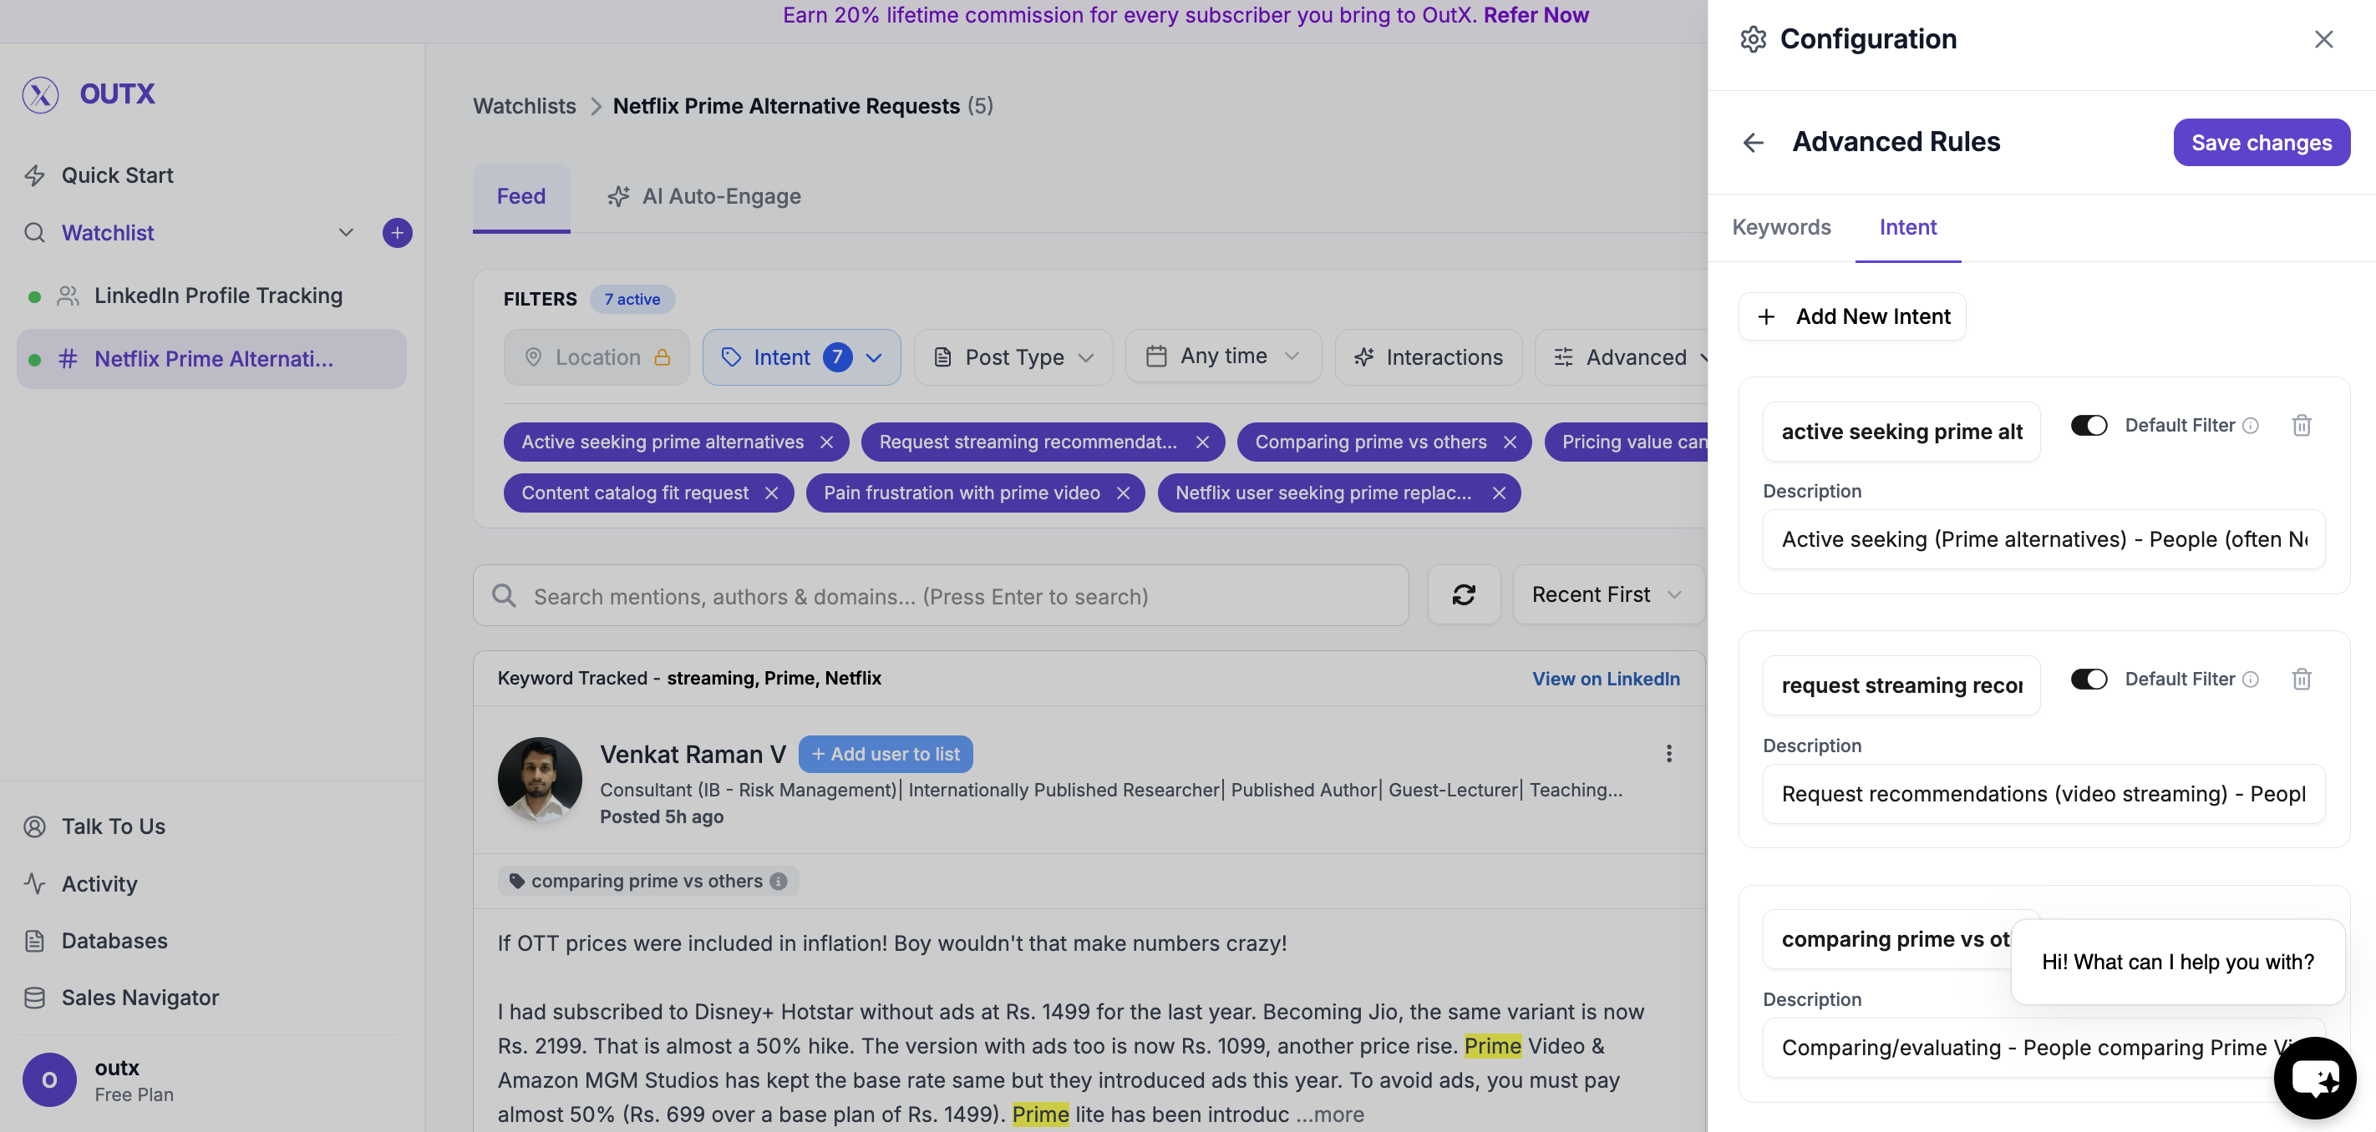Toggle Default Filter for active seeking intent

click(x=2089, y=425)
